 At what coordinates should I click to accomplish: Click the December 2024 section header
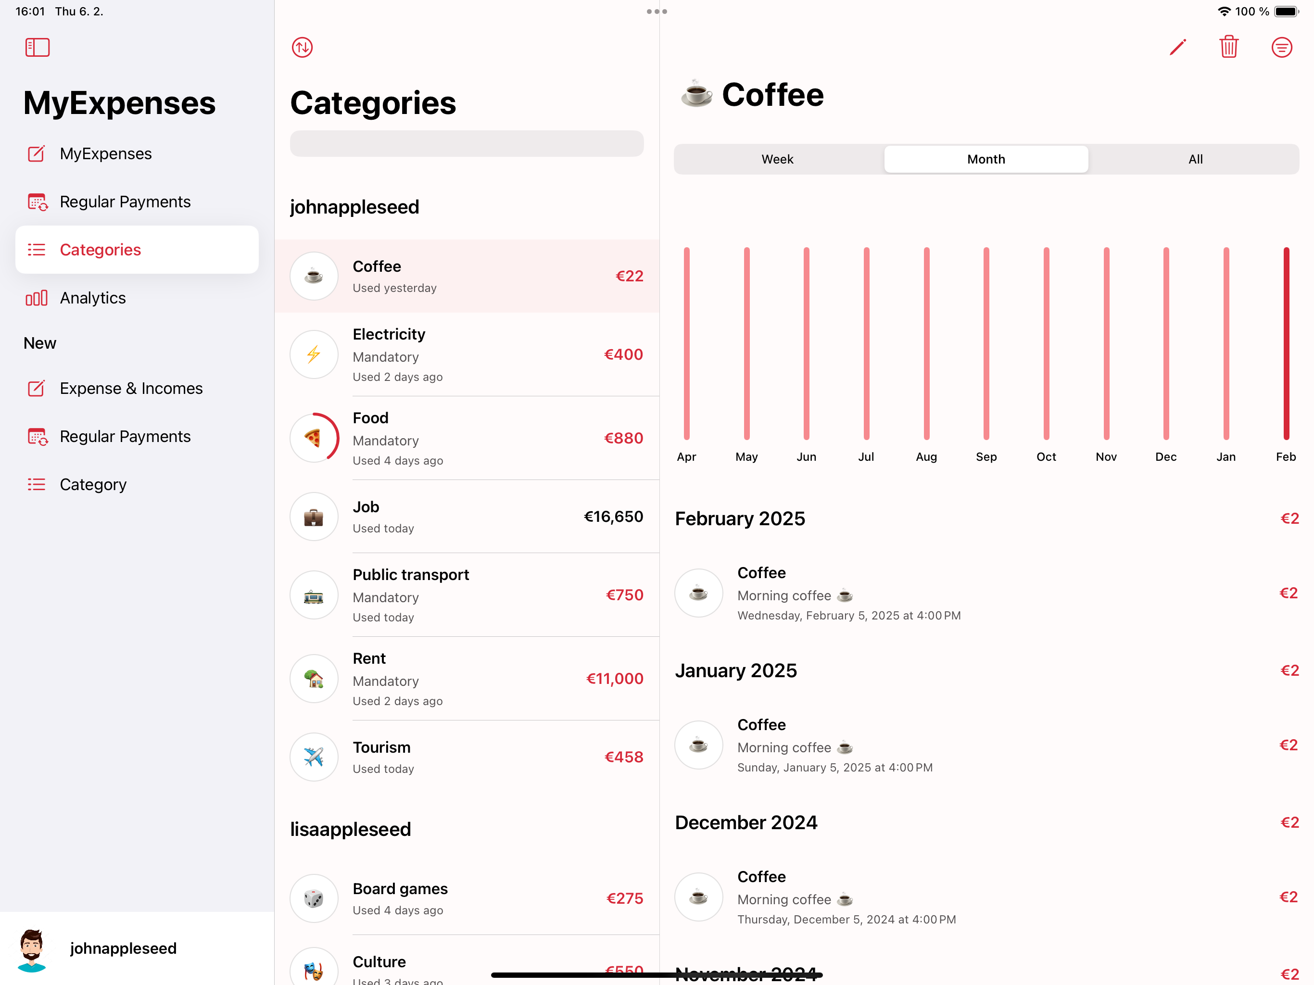[x=746, y=823]
